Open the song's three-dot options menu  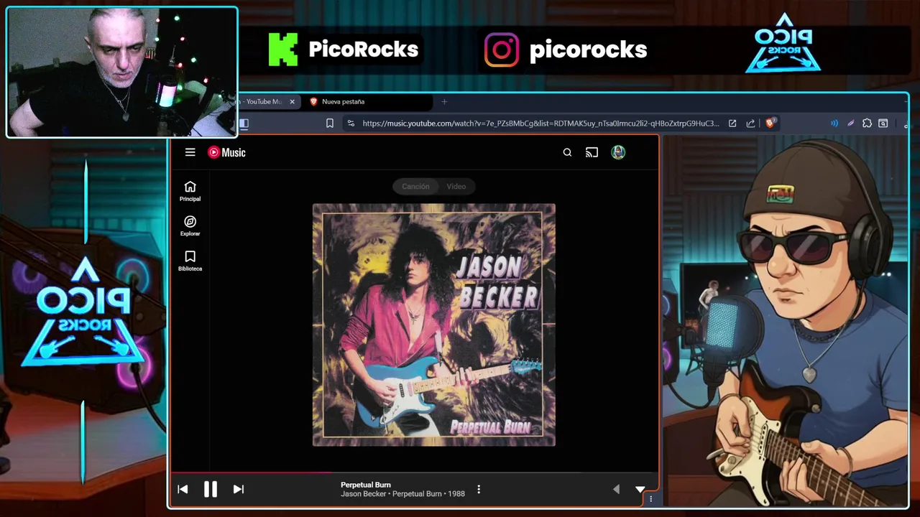point(479,489)
